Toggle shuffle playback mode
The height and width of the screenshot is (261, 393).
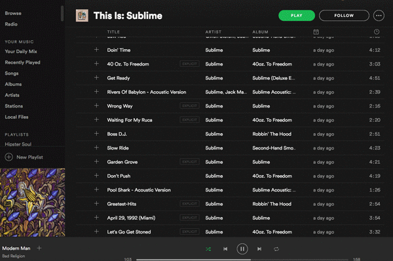pos(208,249)
